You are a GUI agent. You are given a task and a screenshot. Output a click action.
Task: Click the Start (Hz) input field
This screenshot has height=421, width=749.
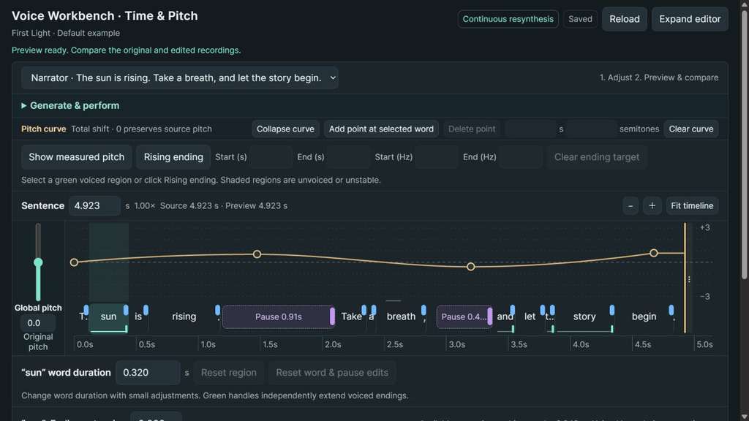click(x=436, y=157)
